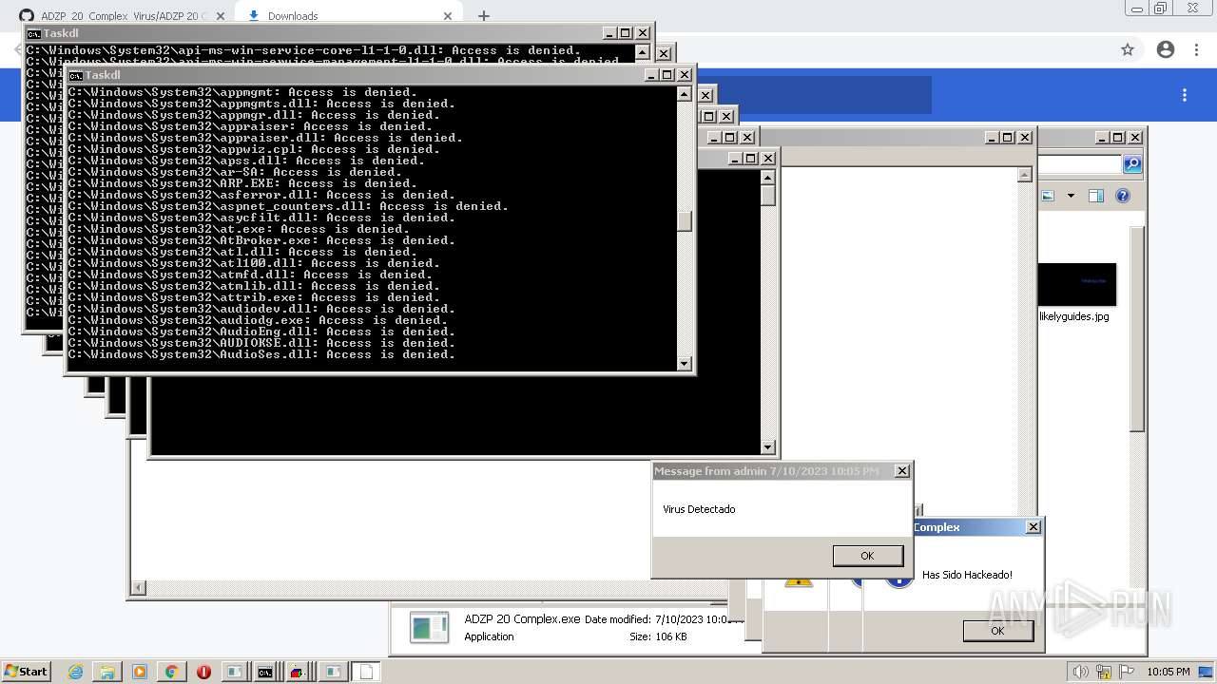Open a new Chrome tab with plus

pyautogui.click(x=483, y=16)
